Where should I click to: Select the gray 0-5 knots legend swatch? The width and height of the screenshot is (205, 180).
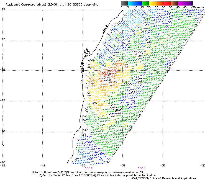click(x=124, y=3)
